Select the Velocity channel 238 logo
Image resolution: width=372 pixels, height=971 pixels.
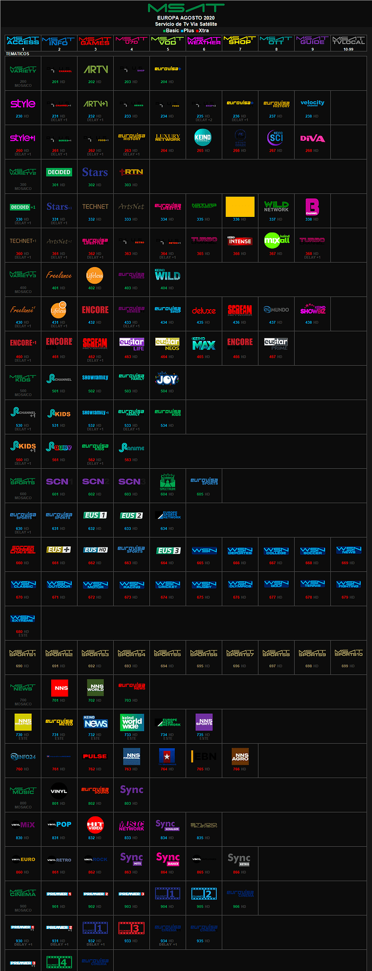(312, 103)
